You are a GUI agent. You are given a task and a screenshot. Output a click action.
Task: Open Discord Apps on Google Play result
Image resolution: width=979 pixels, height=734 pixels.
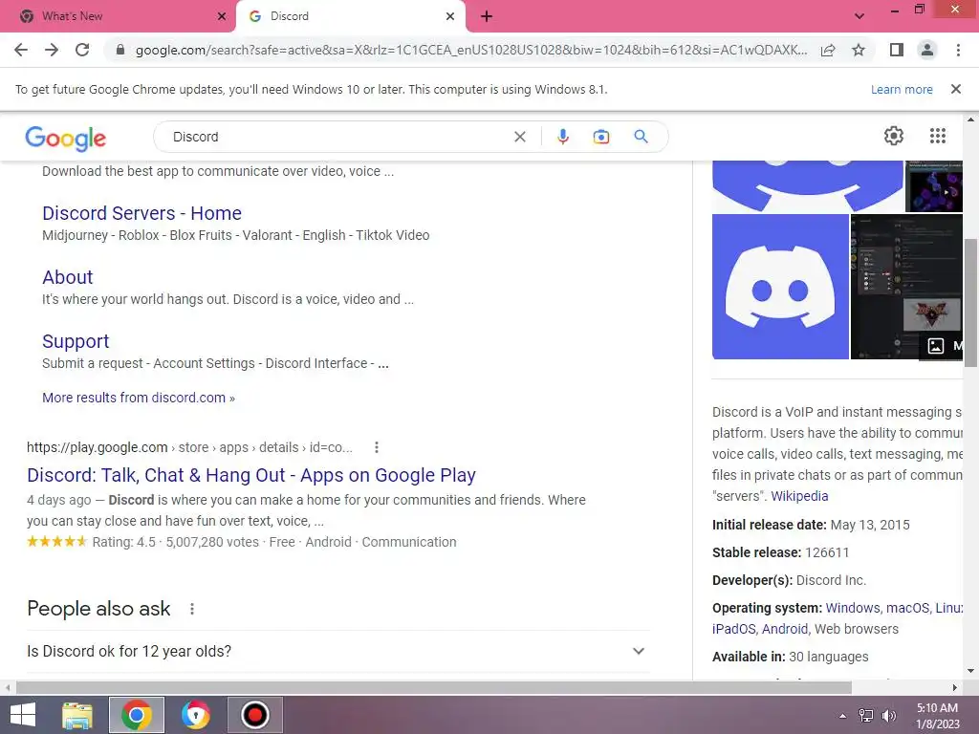click(251, 475)
